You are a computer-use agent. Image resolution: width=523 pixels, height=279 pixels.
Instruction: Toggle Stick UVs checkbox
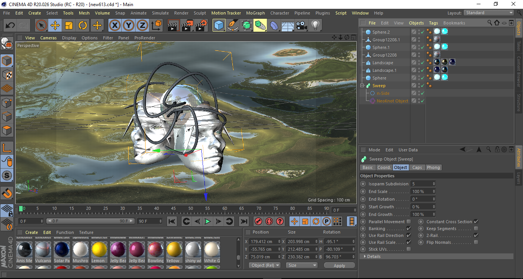409,249
